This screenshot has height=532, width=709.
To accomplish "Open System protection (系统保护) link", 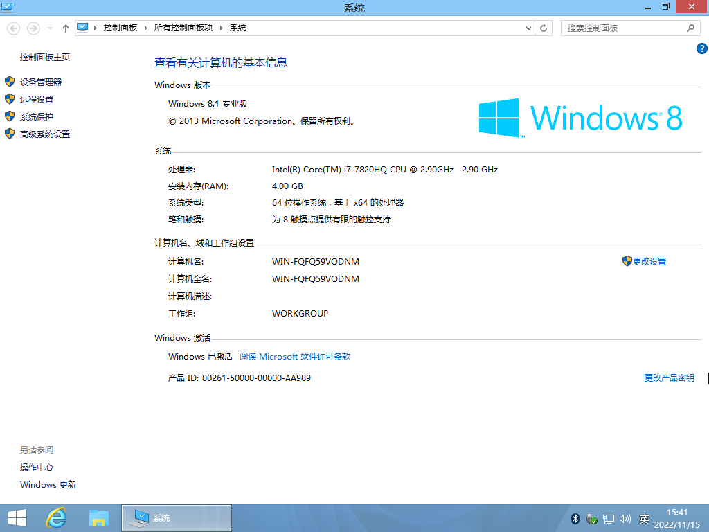I will click(37, 116).
